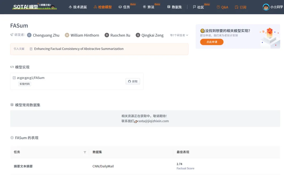
Task: Click the orange 点此申请 button
Action: (212, 42)
